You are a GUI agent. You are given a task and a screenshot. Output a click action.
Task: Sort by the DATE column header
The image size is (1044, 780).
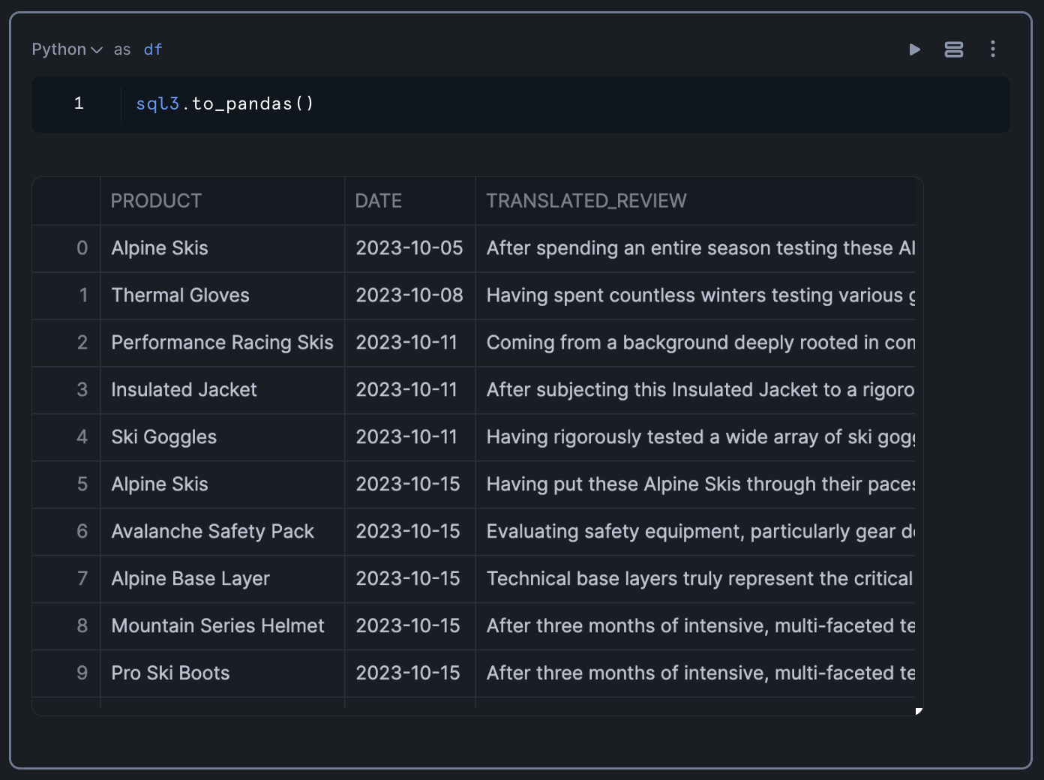379,201
